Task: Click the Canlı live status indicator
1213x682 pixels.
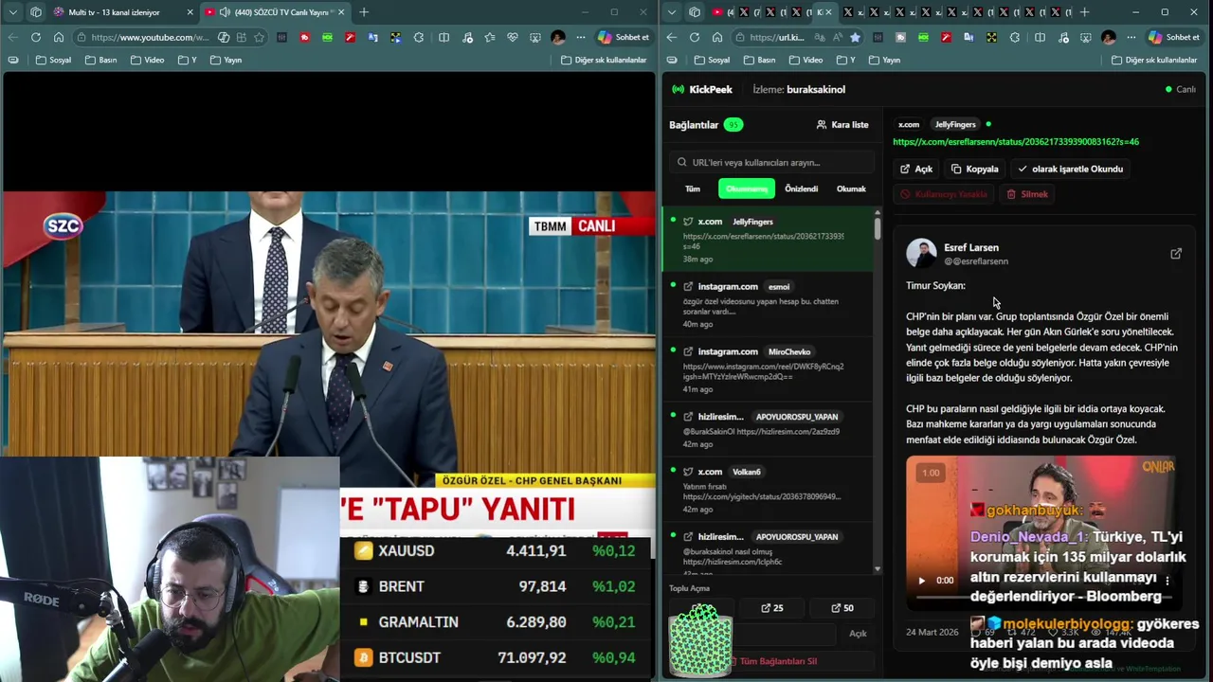Action: pyautogui.click(x=1180, y=89)
